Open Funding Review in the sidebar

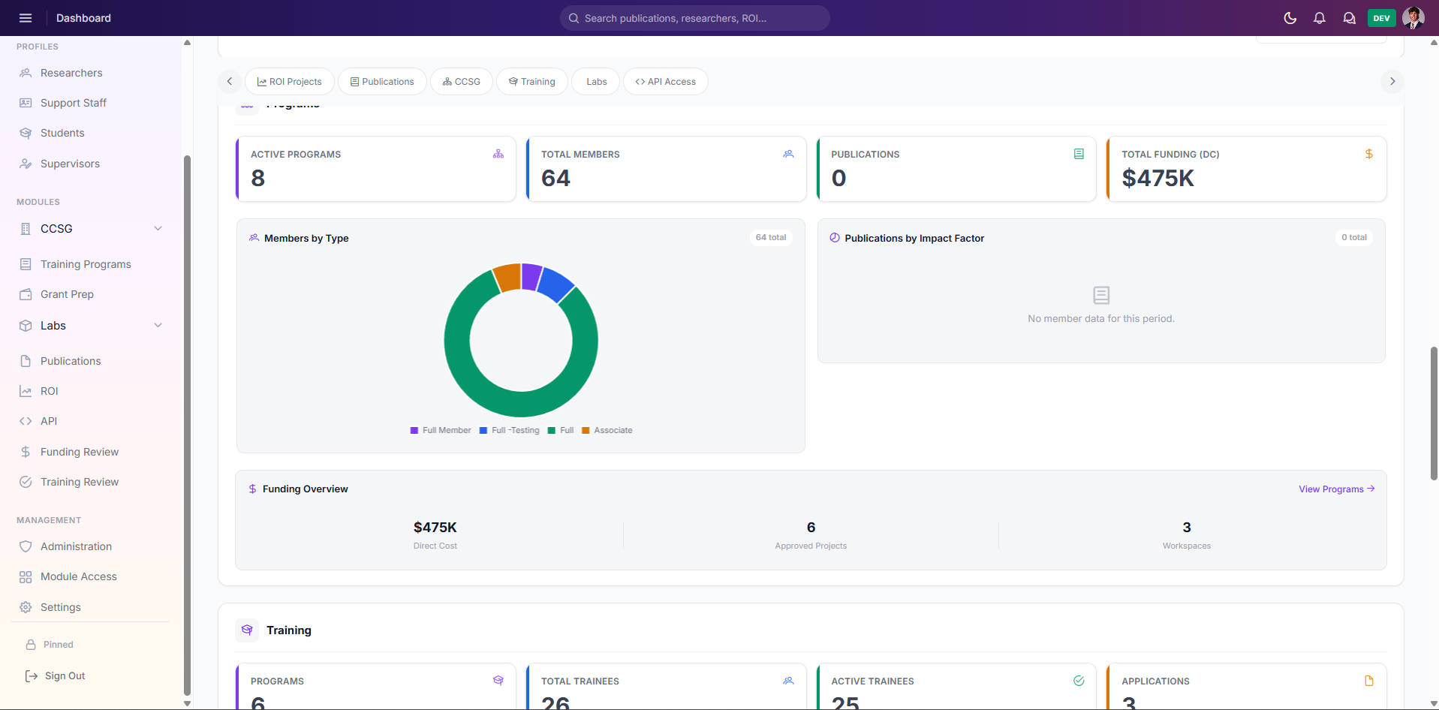(80, 452)
